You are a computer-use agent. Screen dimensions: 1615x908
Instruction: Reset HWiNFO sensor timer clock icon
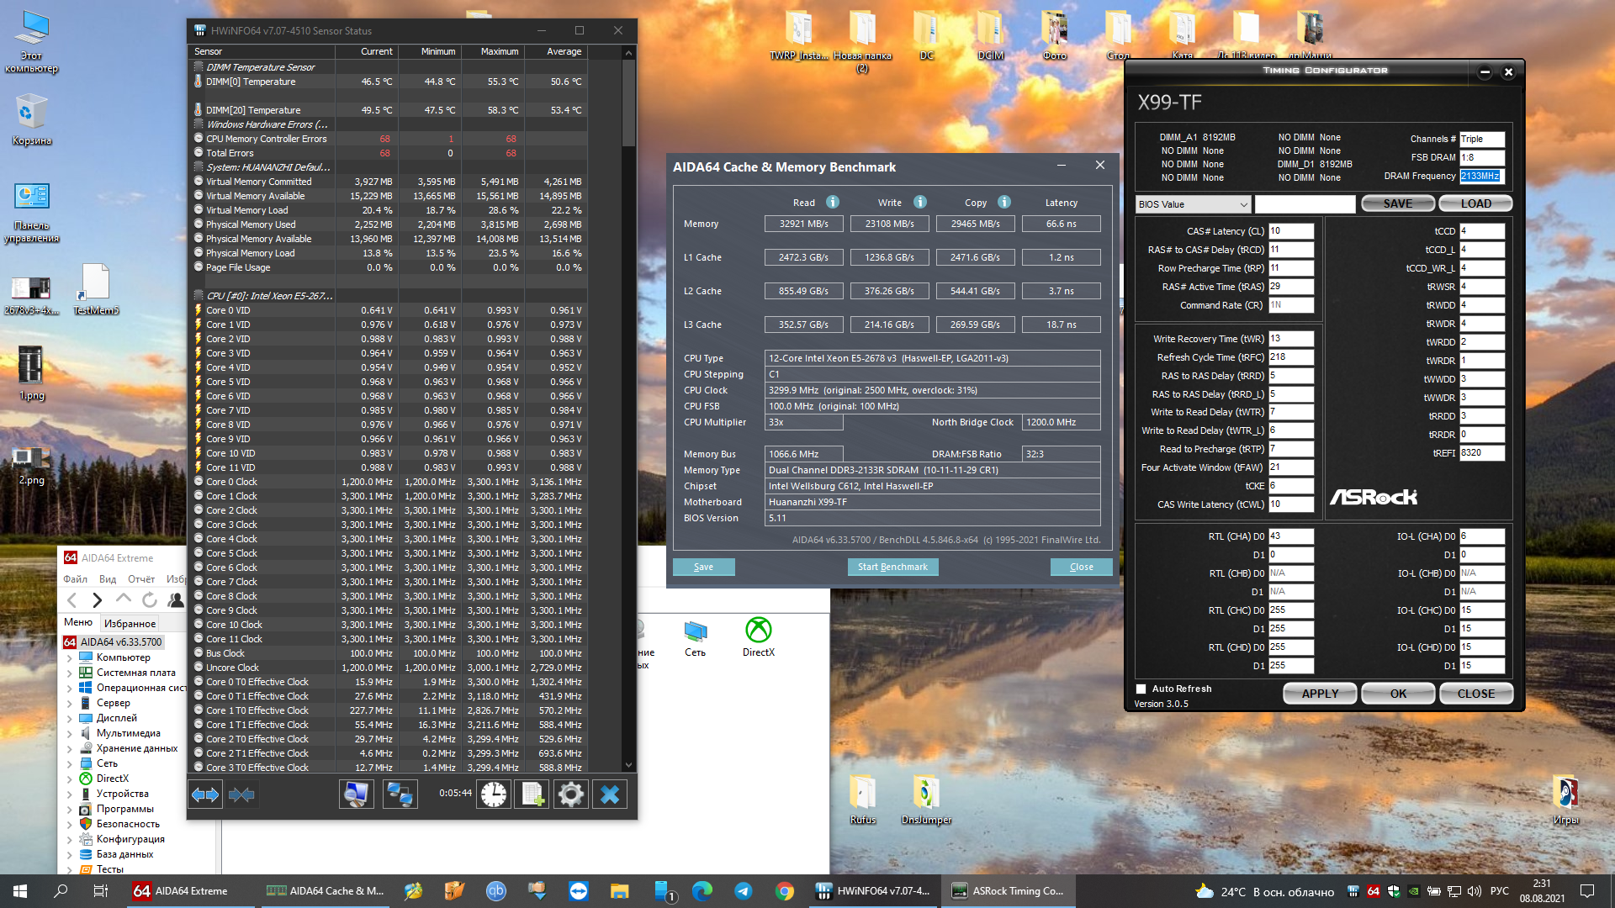pos(494,794)
